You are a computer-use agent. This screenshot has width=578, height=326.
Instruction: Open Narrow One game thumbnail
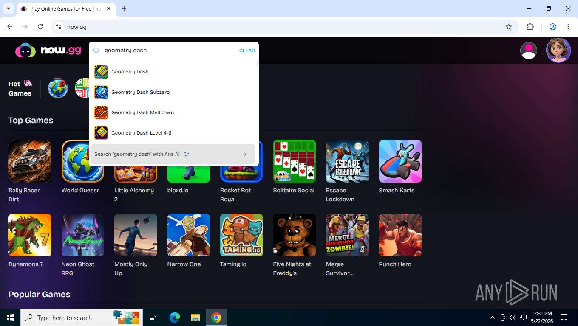click(189, 235)
